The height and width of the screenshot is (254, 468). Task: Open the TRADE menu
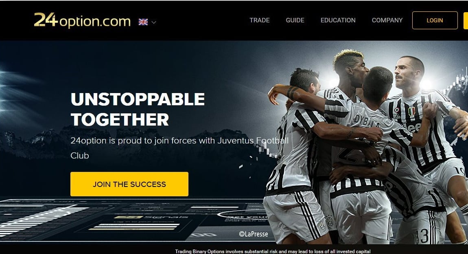[x=259, y=20]
